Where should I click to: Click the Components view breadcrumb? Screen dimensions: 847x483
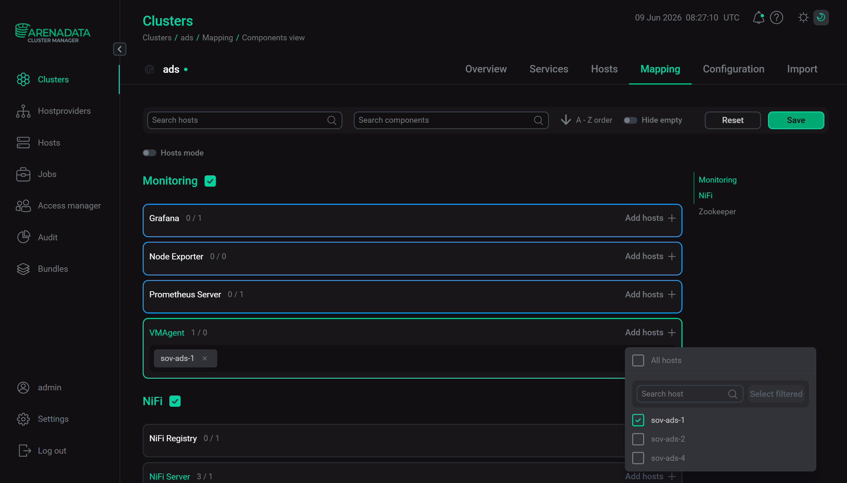[273, 38]
